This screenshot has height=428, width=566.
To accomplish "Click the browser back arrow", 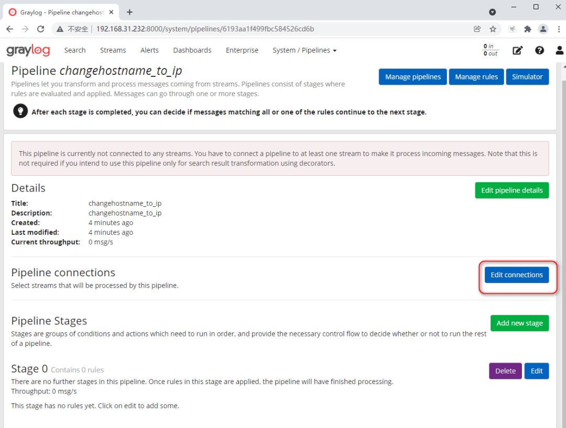I will [10, 29].
